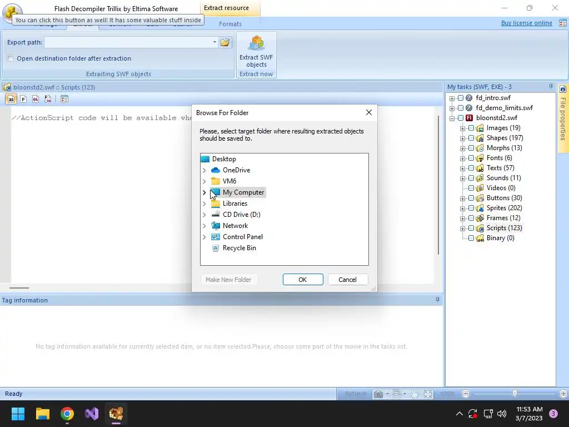
Task: Expand the OneDrive folder node
Action: (x=204, y=170)
